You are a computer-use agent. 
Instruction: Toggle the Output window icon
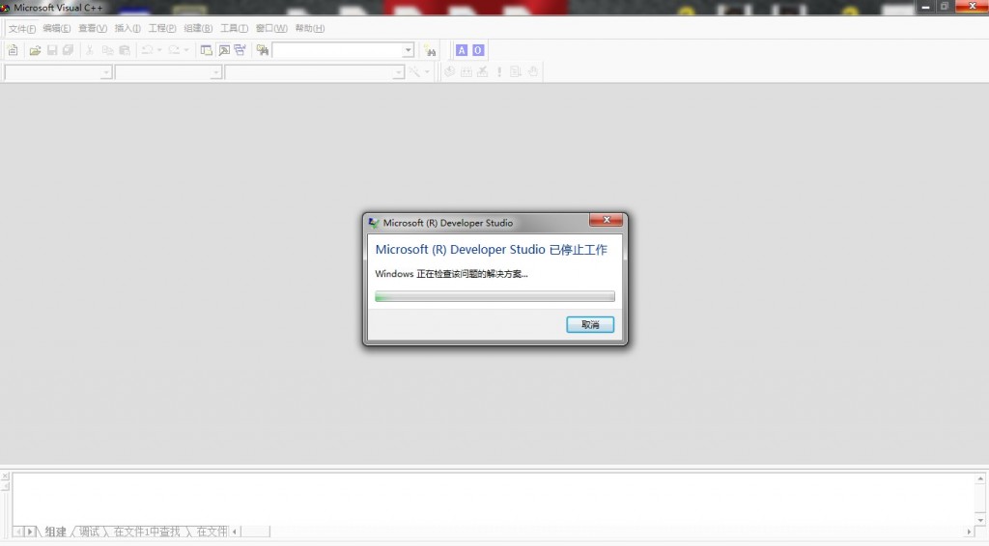(x=223, y=50)
